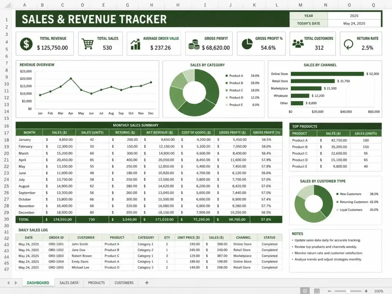Add a new sheet with plus button
Viewport: 392px width, 294px height.
point(147,283)
